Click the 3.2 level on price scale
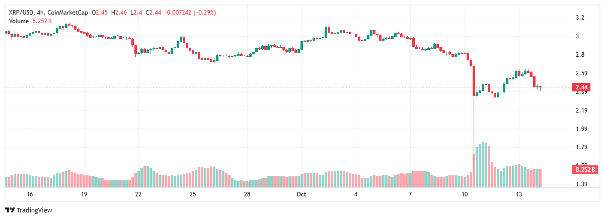Screen dimensions: 605x219 pos(580,18)
